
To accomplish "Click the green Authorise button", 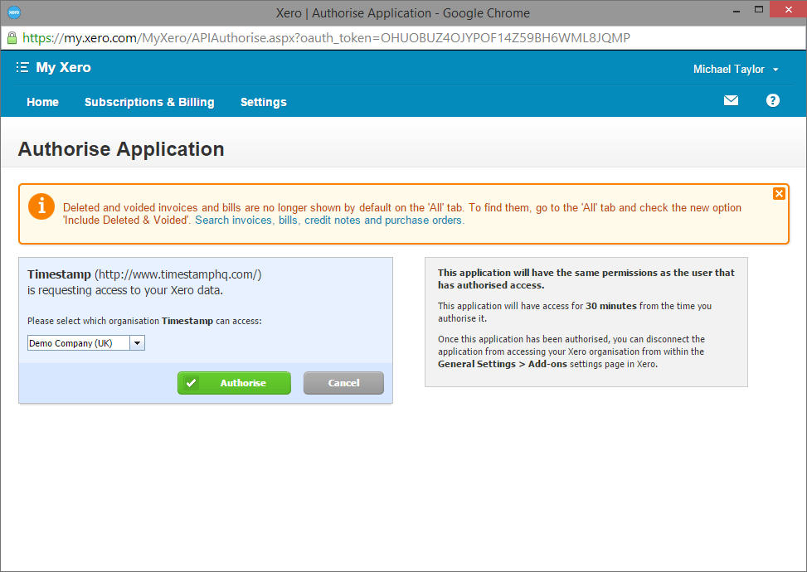I will 234,383.
